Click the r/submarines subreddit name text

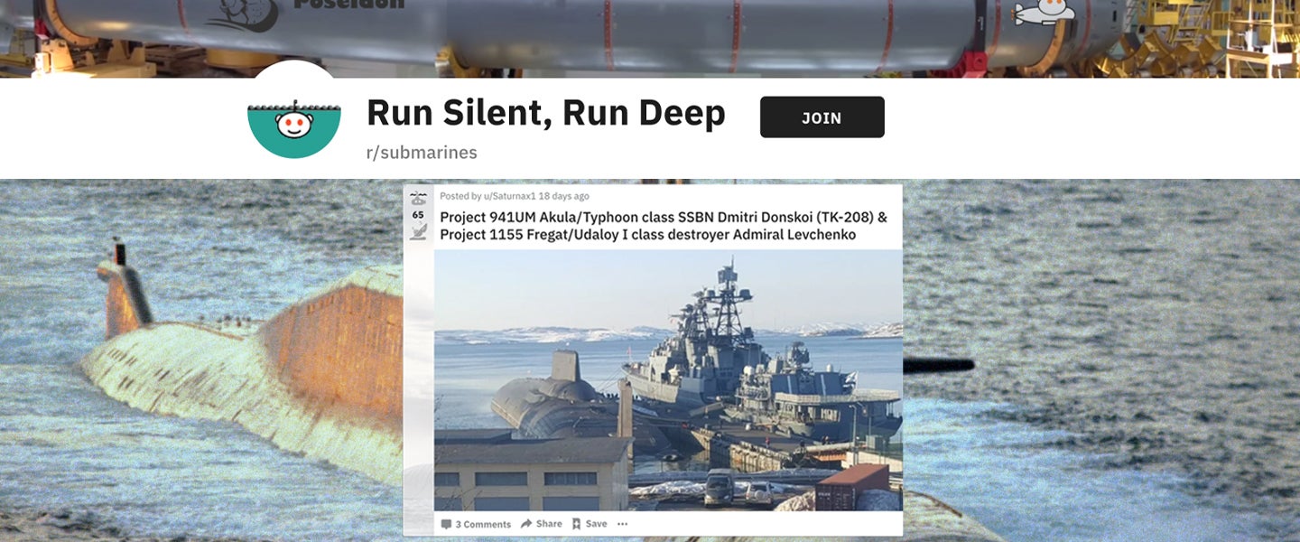(x=422, y=153)
